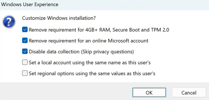Viewport: 209px width, 100px height.
Task: Click the 'Customize Windows installation?' heading
Action: [x=59, y=18]
